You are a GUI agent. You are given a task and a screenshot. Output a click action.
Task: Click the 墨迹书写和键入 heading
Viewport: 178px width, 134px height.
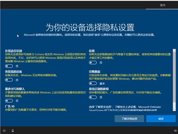15,89
